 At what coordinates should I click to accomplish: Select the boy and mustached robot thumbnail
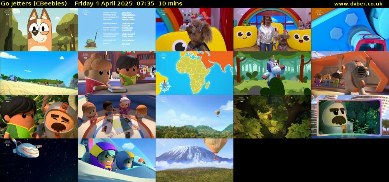(39, 117)
